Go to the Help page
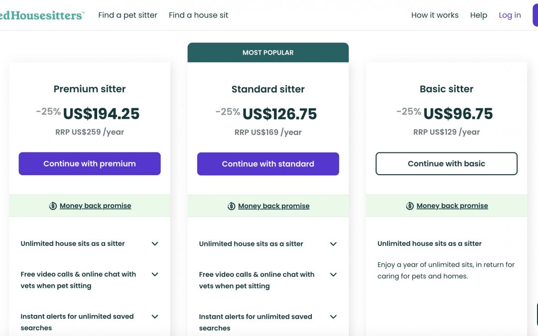The height and width of the screenshot is (336, 538). 479,15
